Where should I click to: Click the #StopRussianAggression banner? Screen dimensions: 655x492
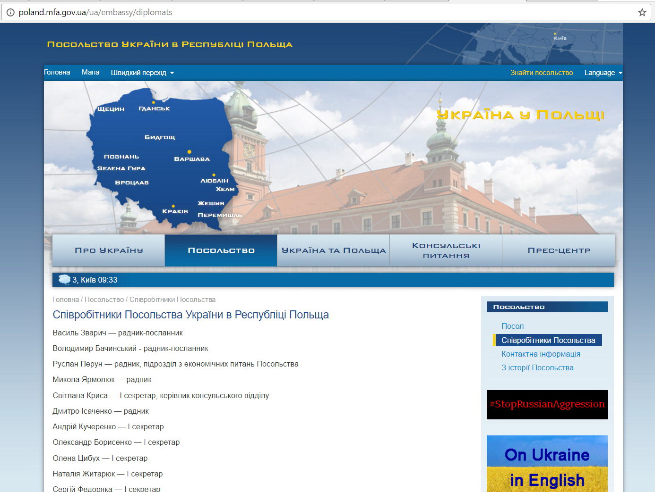[x=547, y=404]
